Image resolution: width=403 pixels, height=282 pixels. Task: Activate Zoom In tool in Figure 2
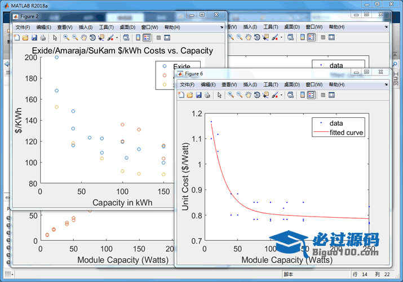pos(67,38)
